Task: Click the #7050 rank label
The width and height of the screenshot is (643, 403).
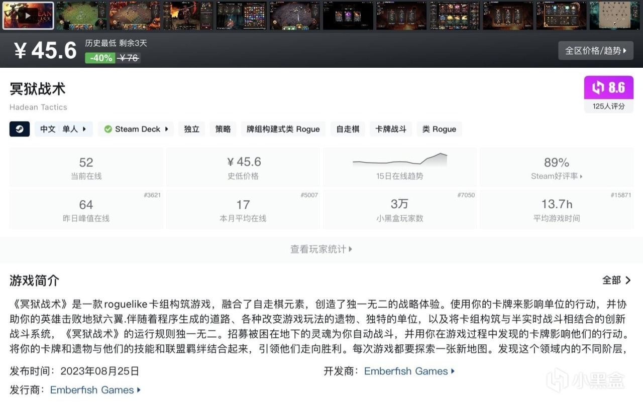Action: tap(466, 195)
